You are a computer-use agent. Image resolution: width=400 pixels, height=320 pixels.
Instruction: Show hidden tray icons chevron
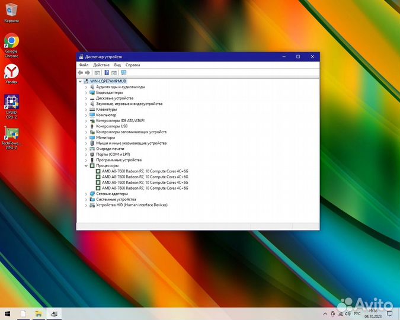coord(325,313)
